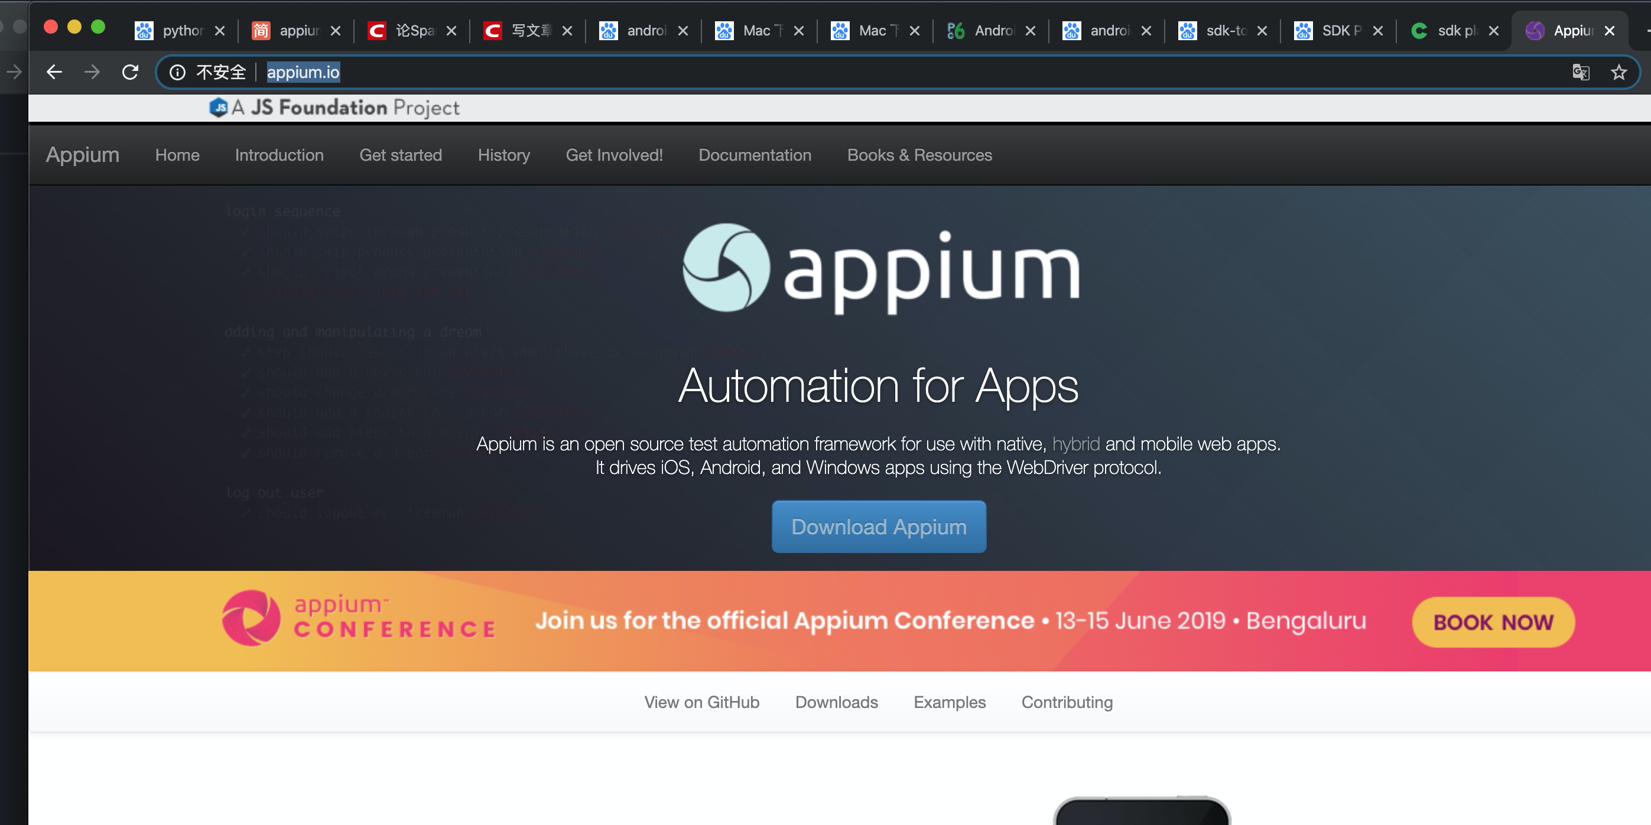Viewport: 1651px width, 825px height.
Task: Open the Introduction nav item
Action: [x=279, y=155]
